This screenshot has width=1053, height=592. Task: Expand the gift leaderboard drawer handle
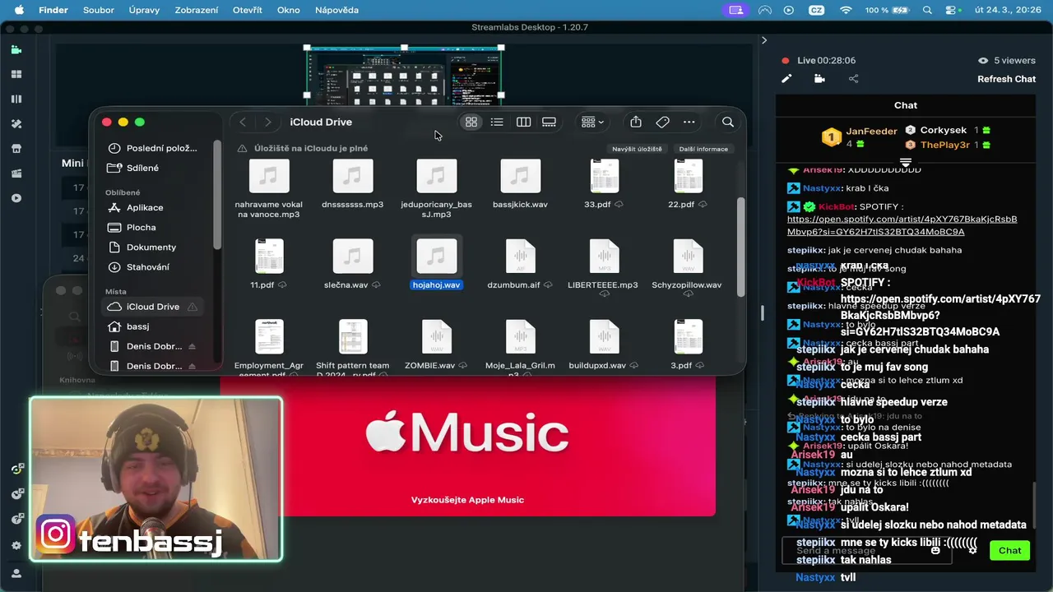pos(905,162)
